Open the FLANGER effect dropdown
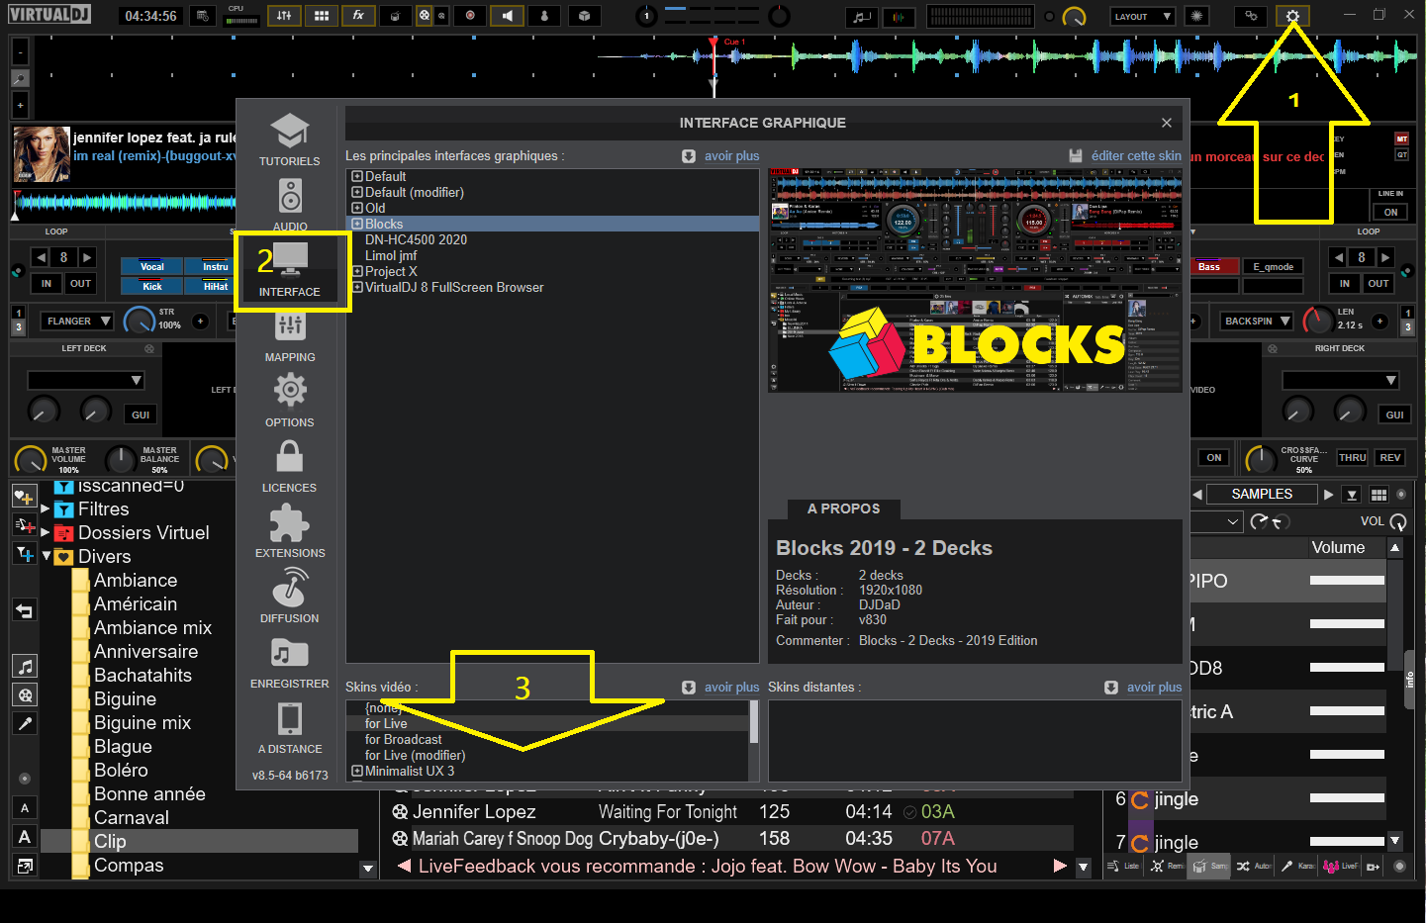Screen dimensions: 1426x923 click(78, 322)
